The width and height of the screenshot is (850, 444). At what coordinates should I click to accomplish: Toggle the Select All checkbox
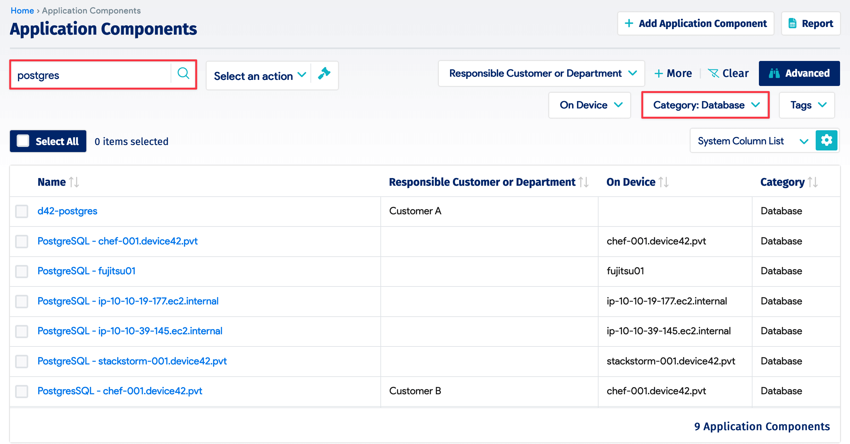coord(23,141)
